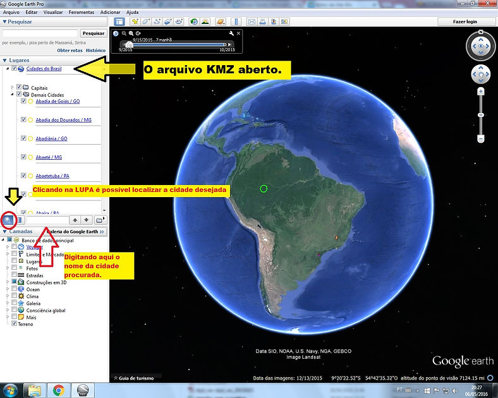
Task: Open the Editar menu
Action: [32, 12]
